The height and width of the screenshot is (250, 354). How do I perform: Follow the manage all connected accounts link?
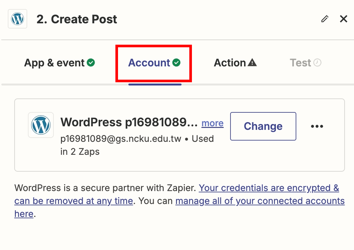pyautogui.click(x=260, y=201)
